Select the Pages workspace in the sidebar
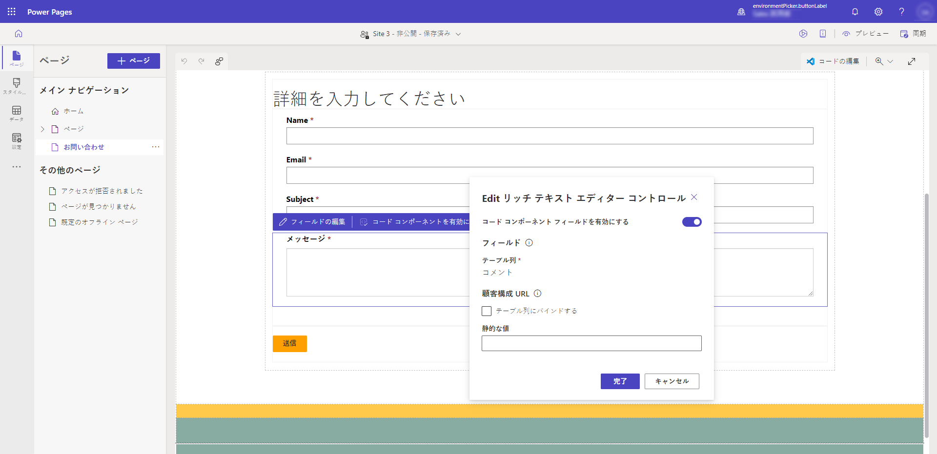The height and width of the screenshot is (454, 937). click(17, 58)
